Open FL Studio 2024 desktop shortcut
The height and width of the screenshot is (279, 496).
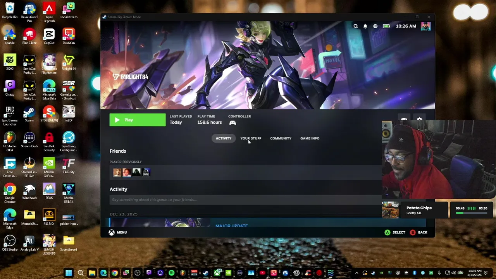point(10,142)
